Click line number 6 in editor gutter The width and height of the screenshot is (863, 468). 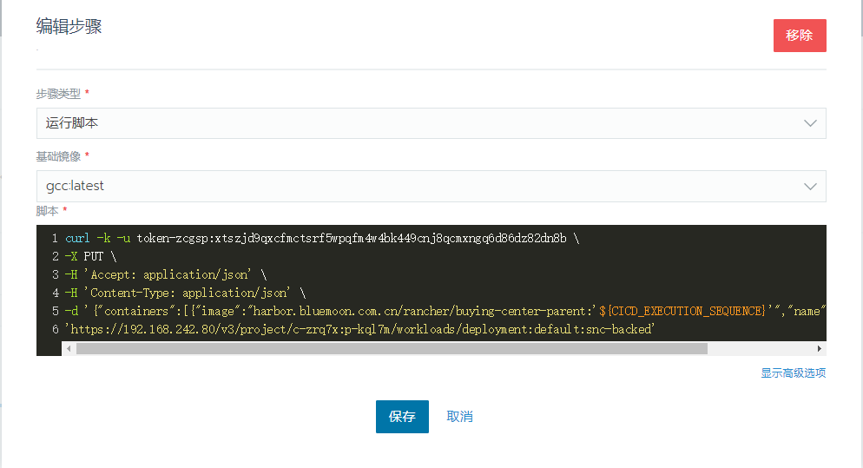coord(54,329)
